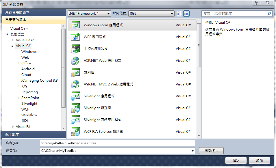Image resolution: width=276 pixels, height=168 pixels.
Task: Open the .NET Framework 4 version dropdown
Action: 90,14
